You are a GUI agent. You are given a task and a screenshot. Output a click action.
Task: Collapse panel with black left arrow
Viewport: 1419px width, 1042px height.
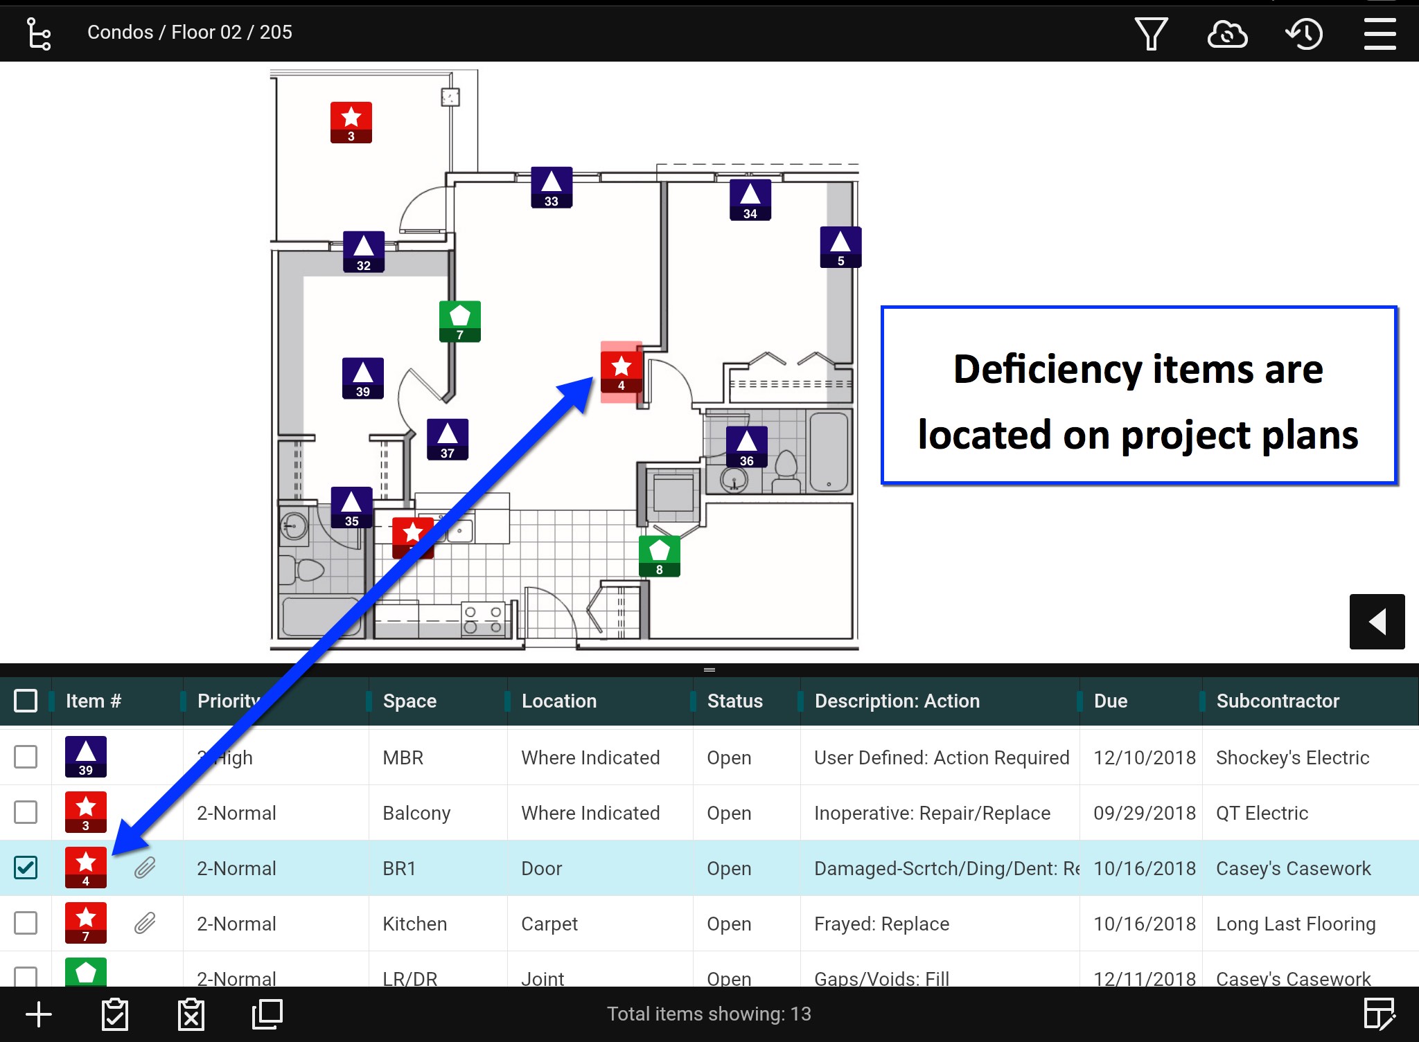[x=1377, y=621]
